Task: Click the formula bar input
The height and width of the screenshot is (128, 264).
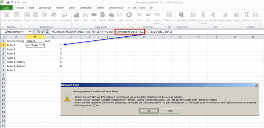Action: point(156,32)
